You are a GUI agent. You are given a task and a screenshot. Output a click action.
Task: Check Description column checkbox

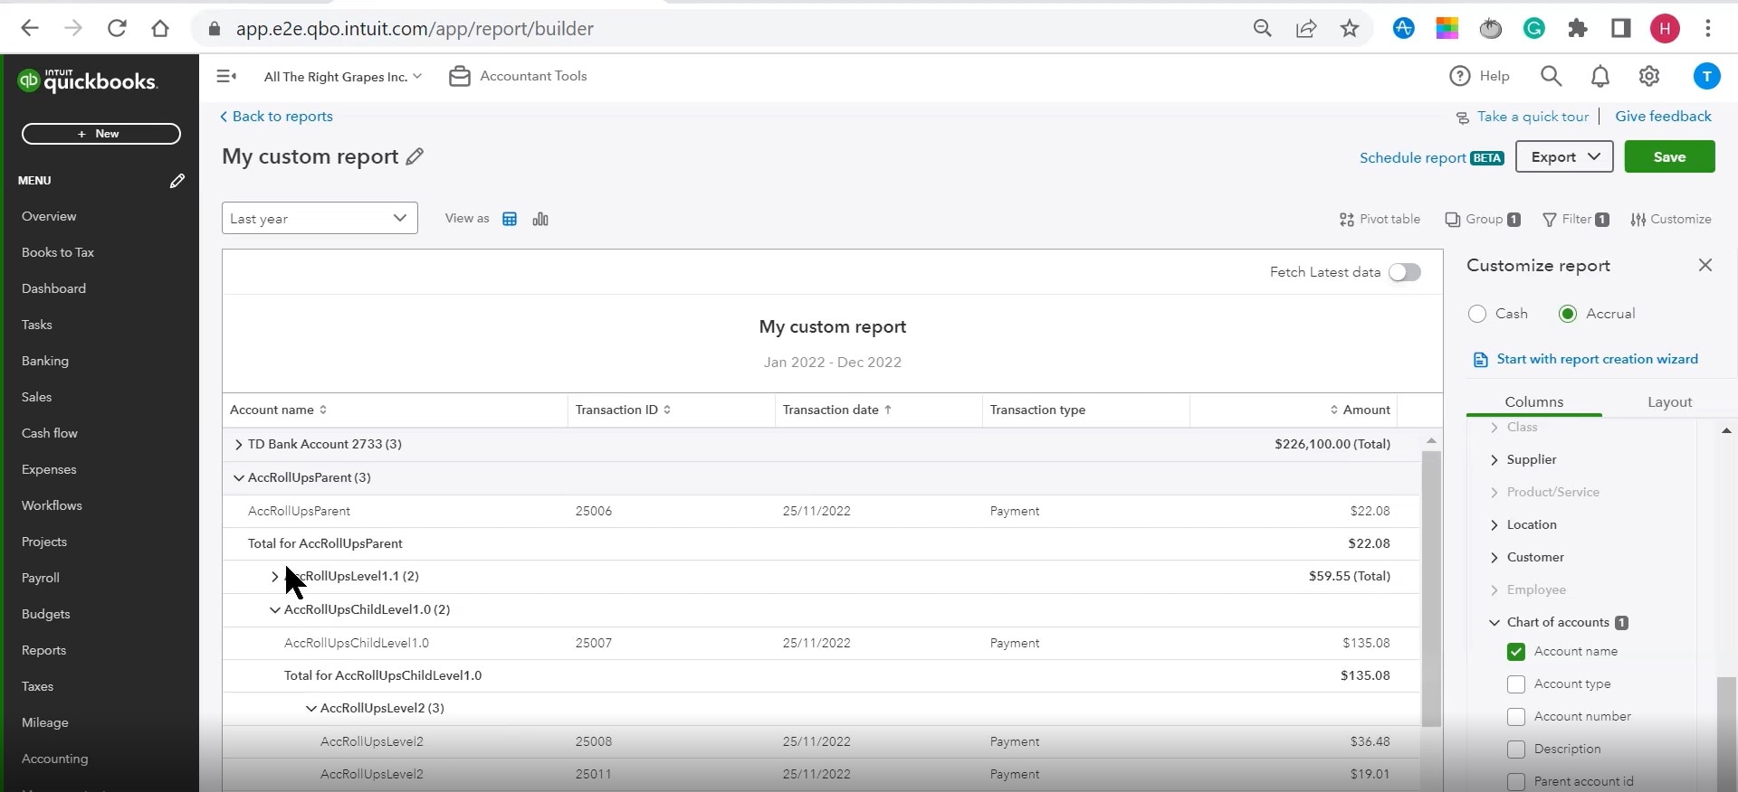tap(1516, 750)
